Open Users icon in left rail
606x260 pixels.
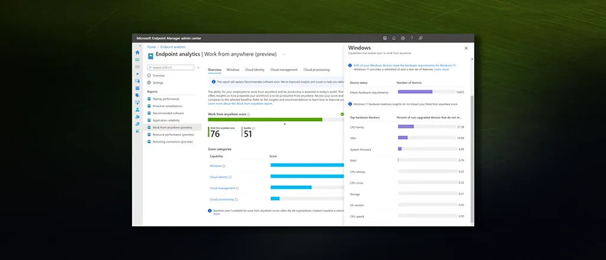(x=137, y=110)
